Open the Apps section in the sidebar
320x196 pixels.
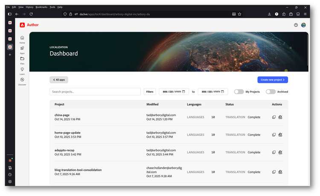pos(22,48)
